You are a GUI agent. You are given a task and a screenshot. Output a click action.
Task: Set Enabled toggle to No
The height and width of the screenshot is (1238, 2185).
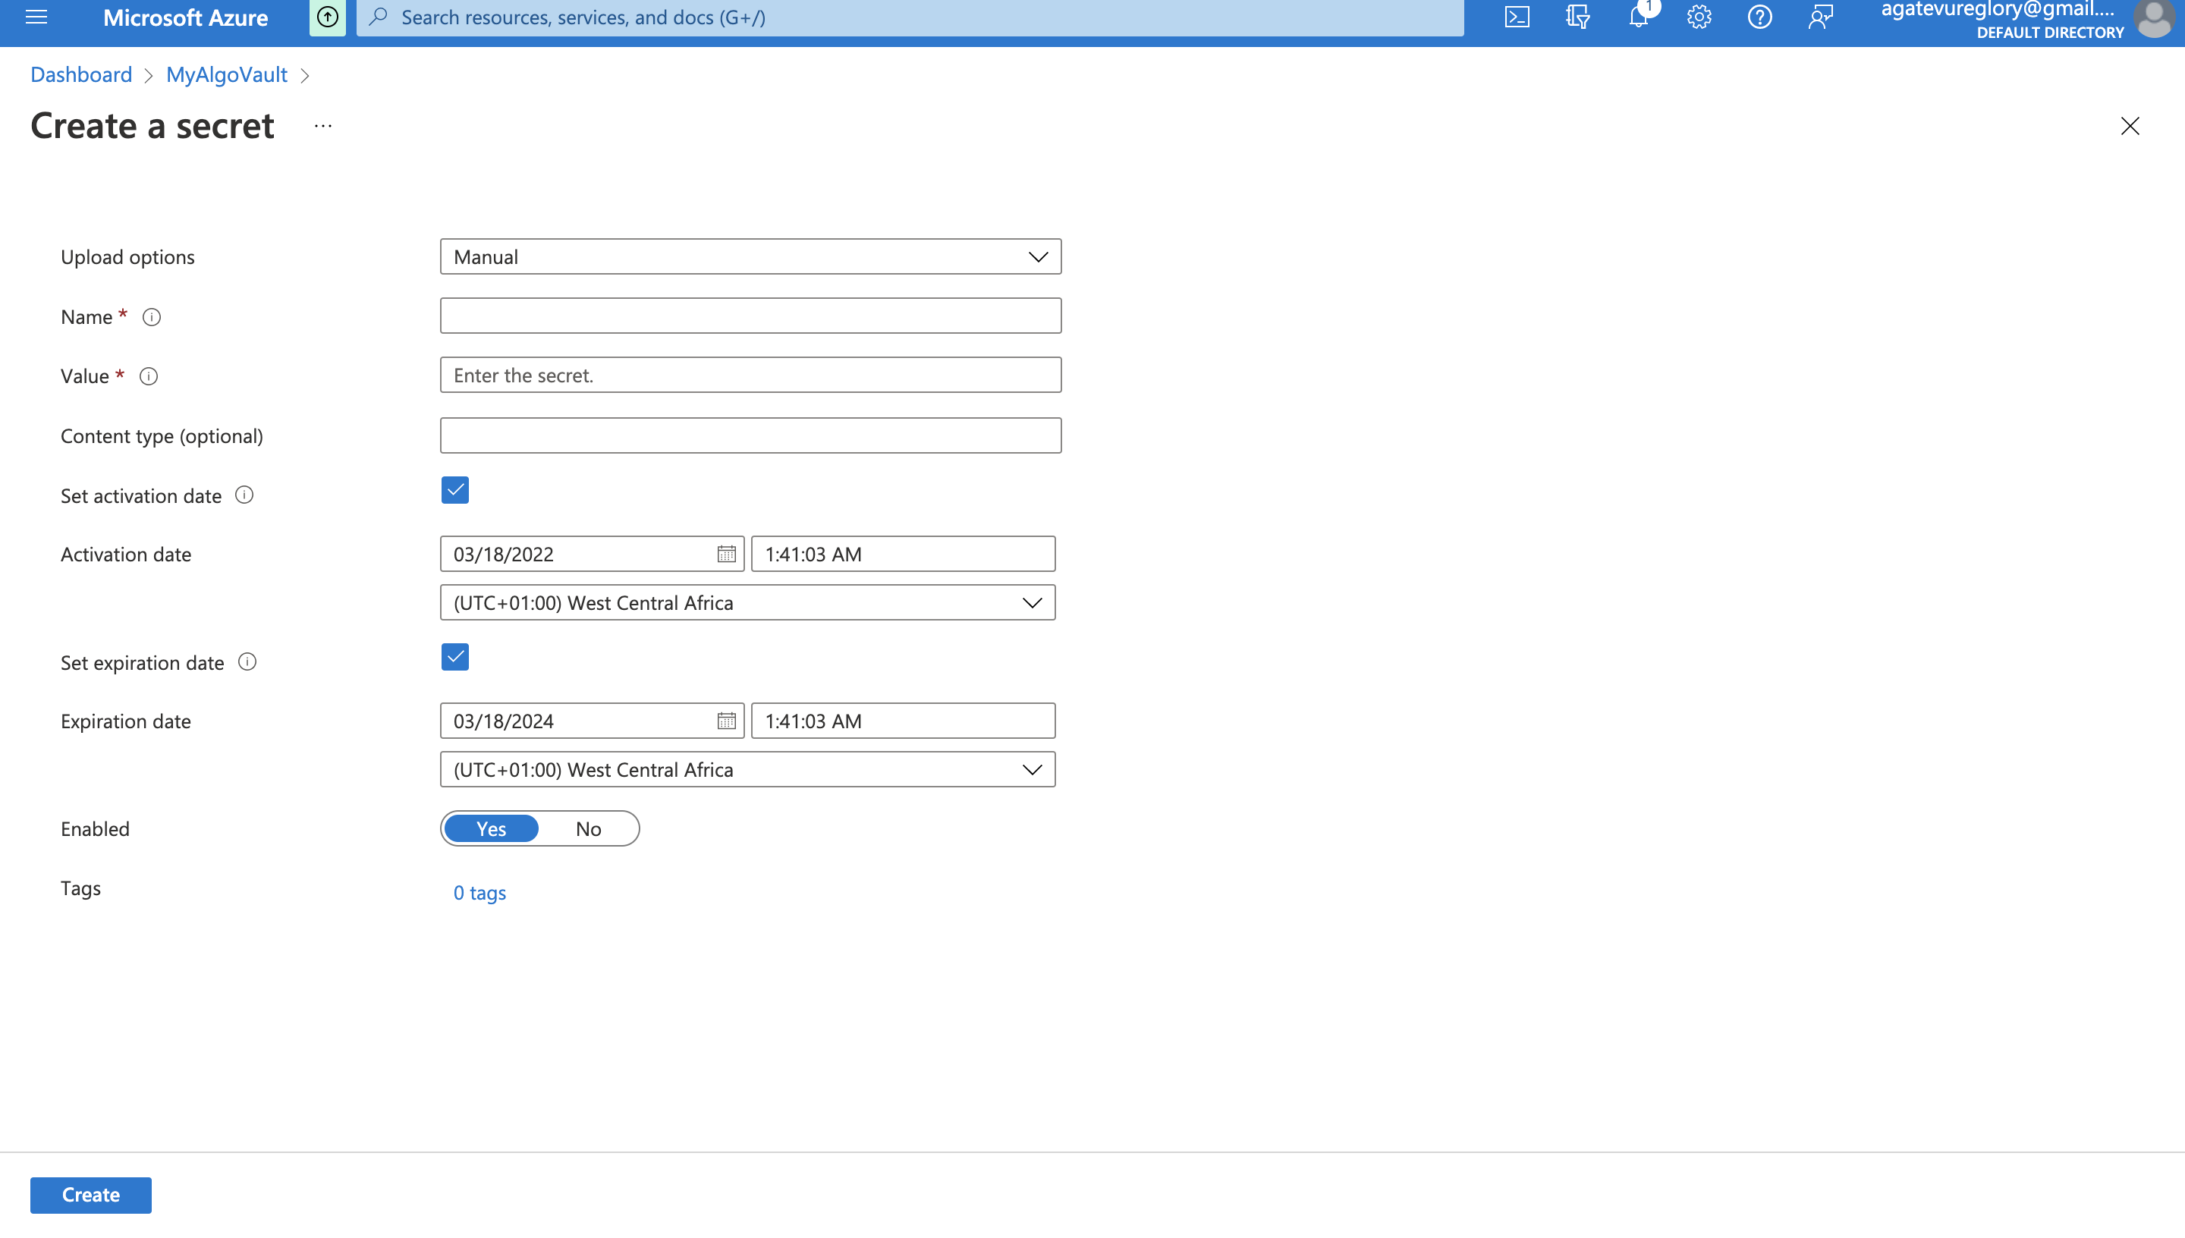click(x=588, y=828)
